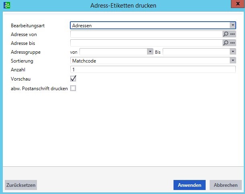Click the search magnifier for Adresse von
Image resolution: width=245 pixels, height=194 pixels.
coord(225,34)
